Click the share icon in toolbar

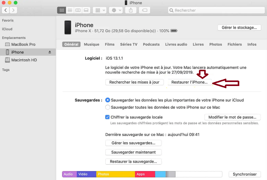click(131, 10)
